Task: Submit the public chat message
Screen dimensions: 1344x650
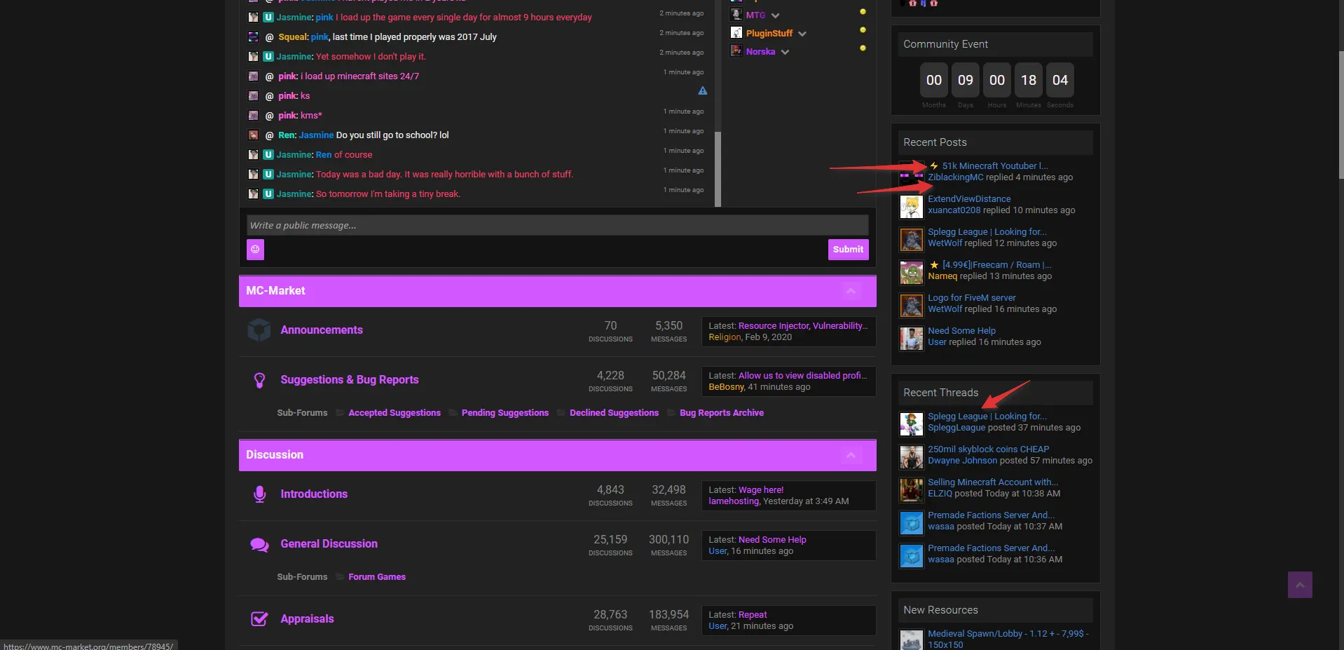Action: coord(847,250)
